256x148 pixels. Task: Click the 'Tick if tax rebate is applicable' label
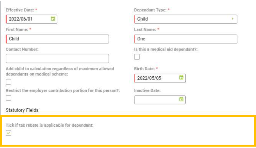50,125
